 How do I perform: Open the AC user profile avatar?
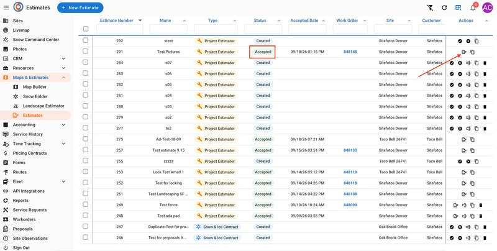click(x=487, y=7)
